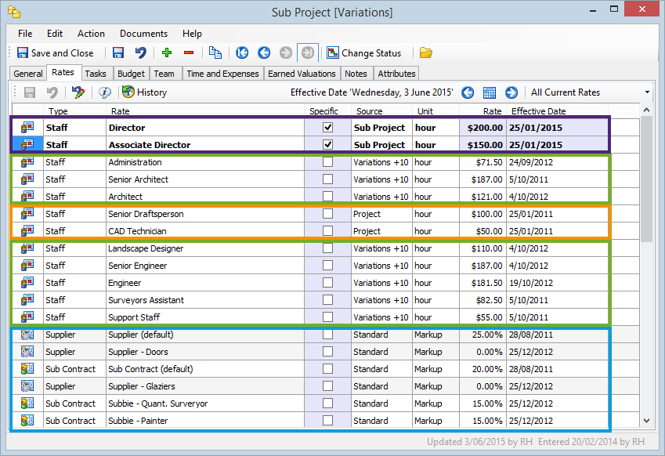Click the scrollbar down arrow

[x=646, y=421]
